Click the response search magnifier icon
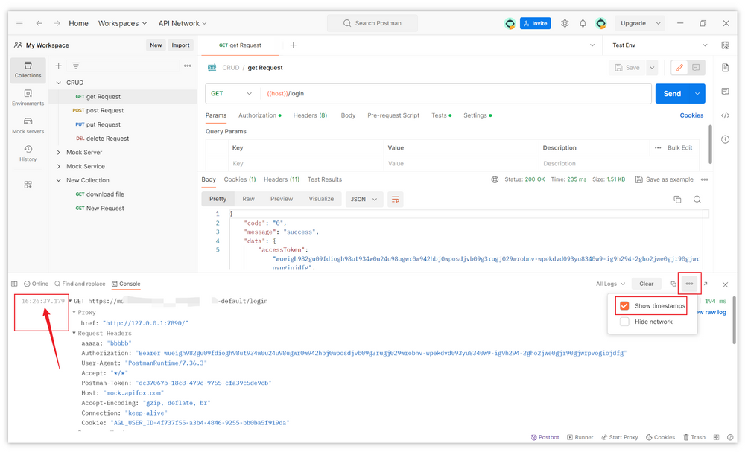The image size is (745, 452). [x=697, y=200]
